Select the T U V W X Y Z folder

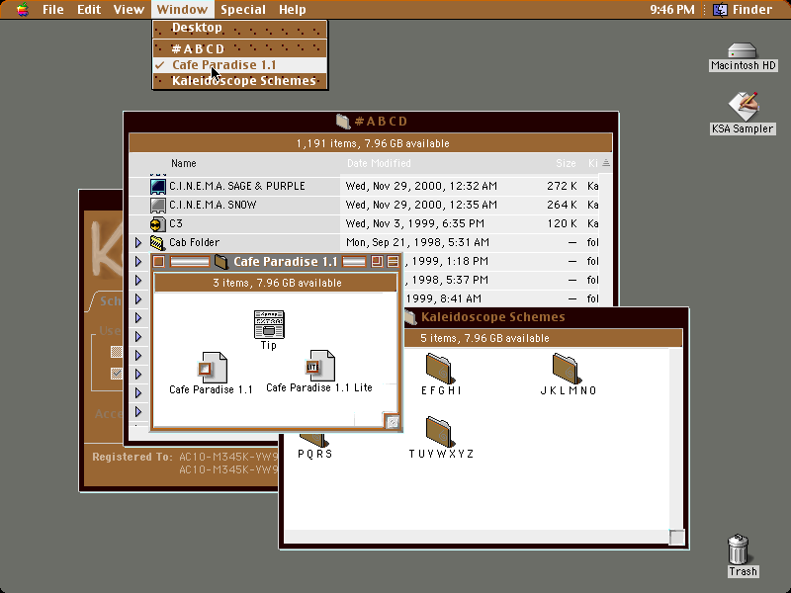coord(440,432)
